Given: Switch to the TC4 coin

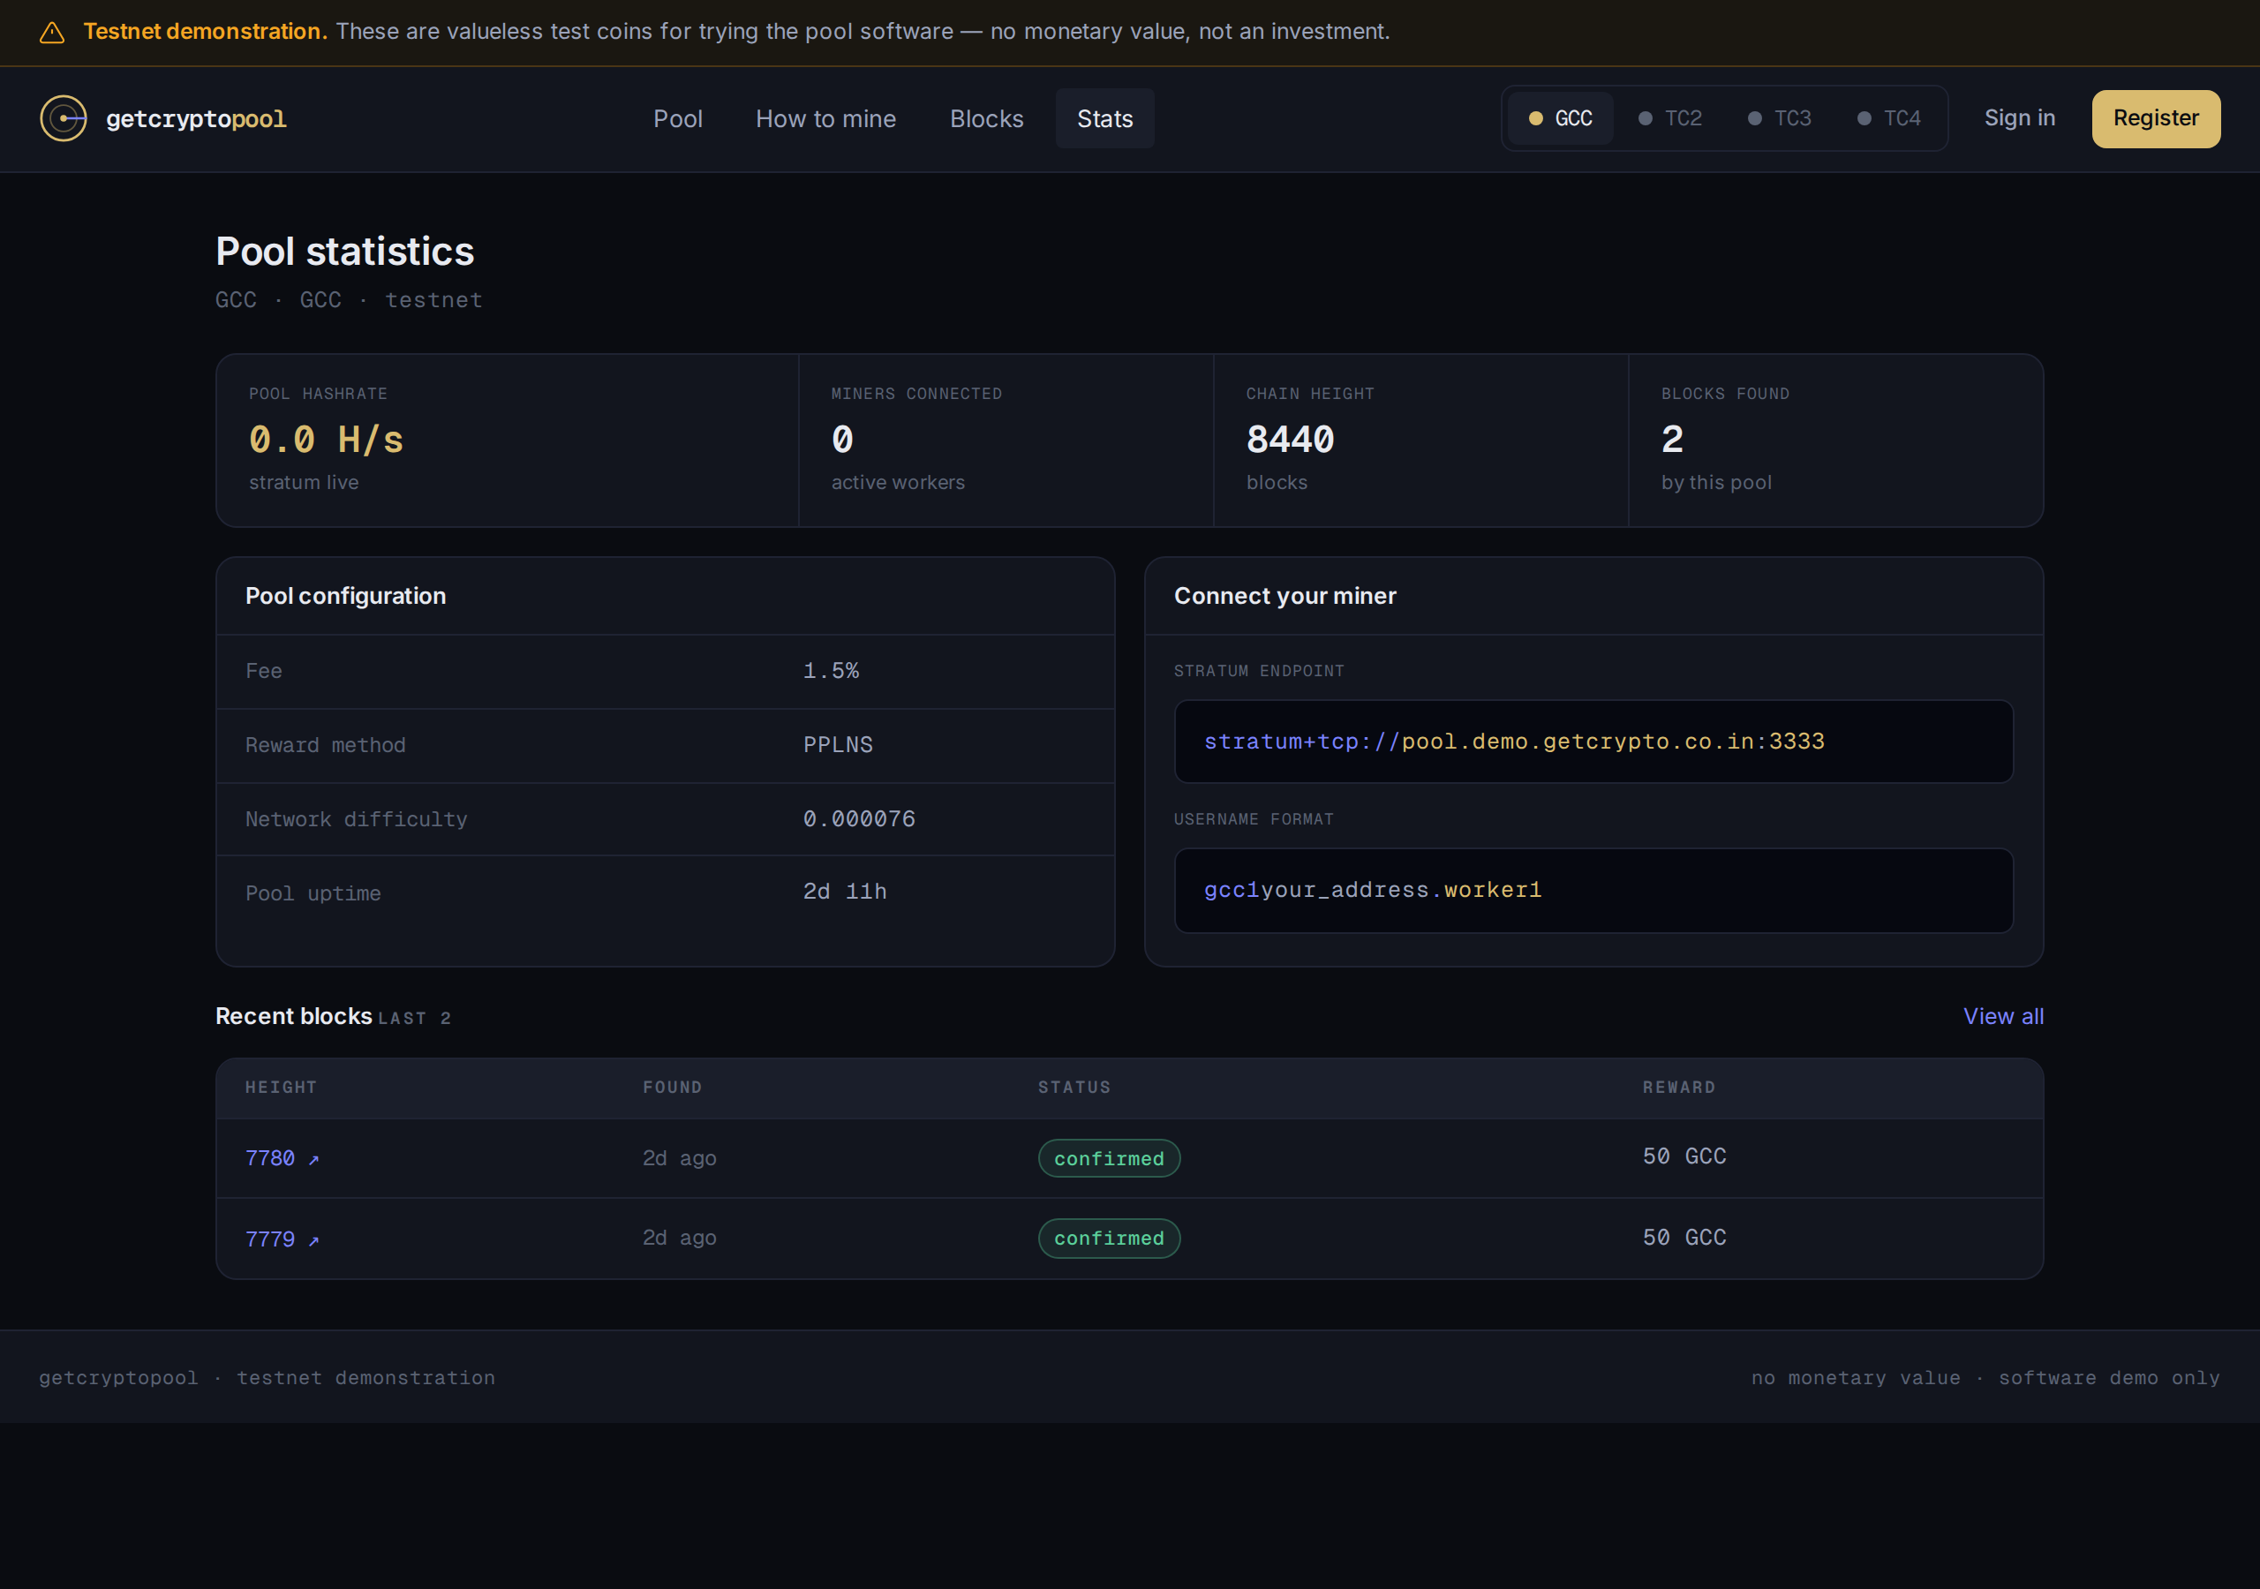Looking at the screenshot, I should [x=1889, y=118].
